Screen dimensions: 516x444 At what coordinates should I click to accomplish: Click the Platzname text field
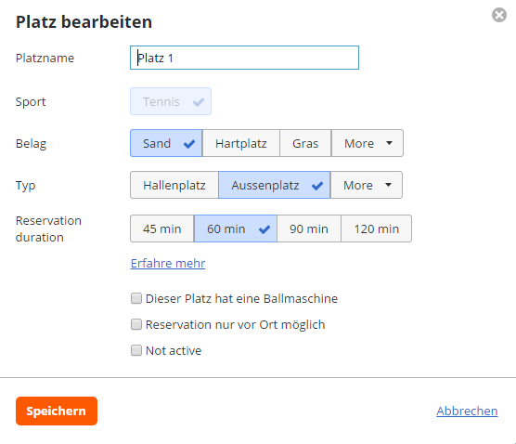[x=244, y=58]
